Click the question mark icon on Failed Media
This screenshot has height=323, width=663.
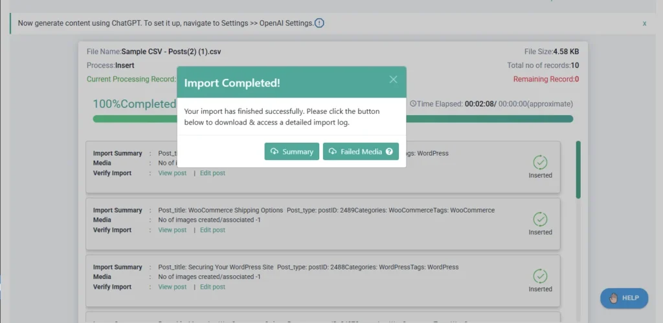click(389, 152)
